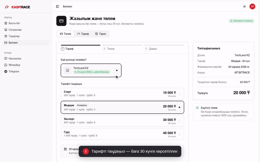Go to Басты бет dashboard icon
Viewport: 260px width, 162px height.
click(6, 23)
